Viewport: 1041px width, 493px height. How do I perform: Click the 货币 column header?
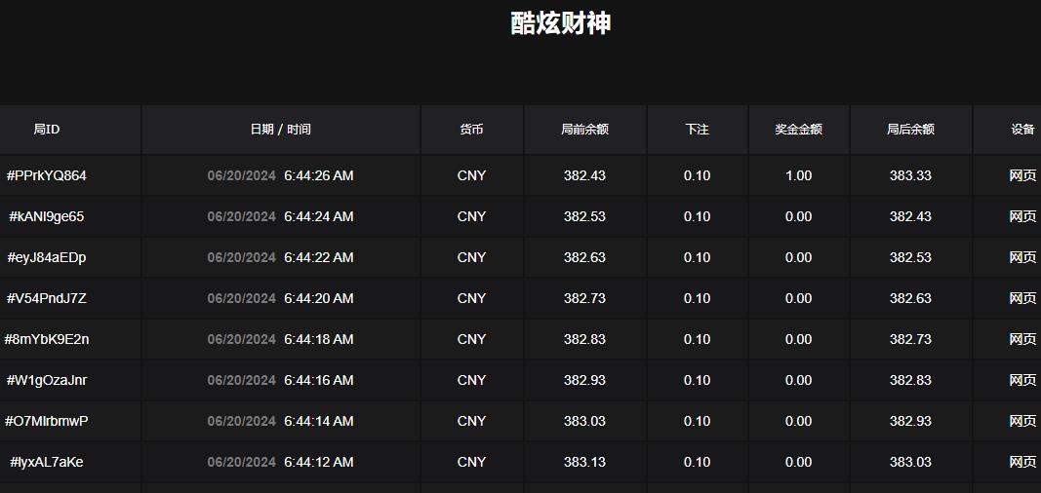pos(471,129)
